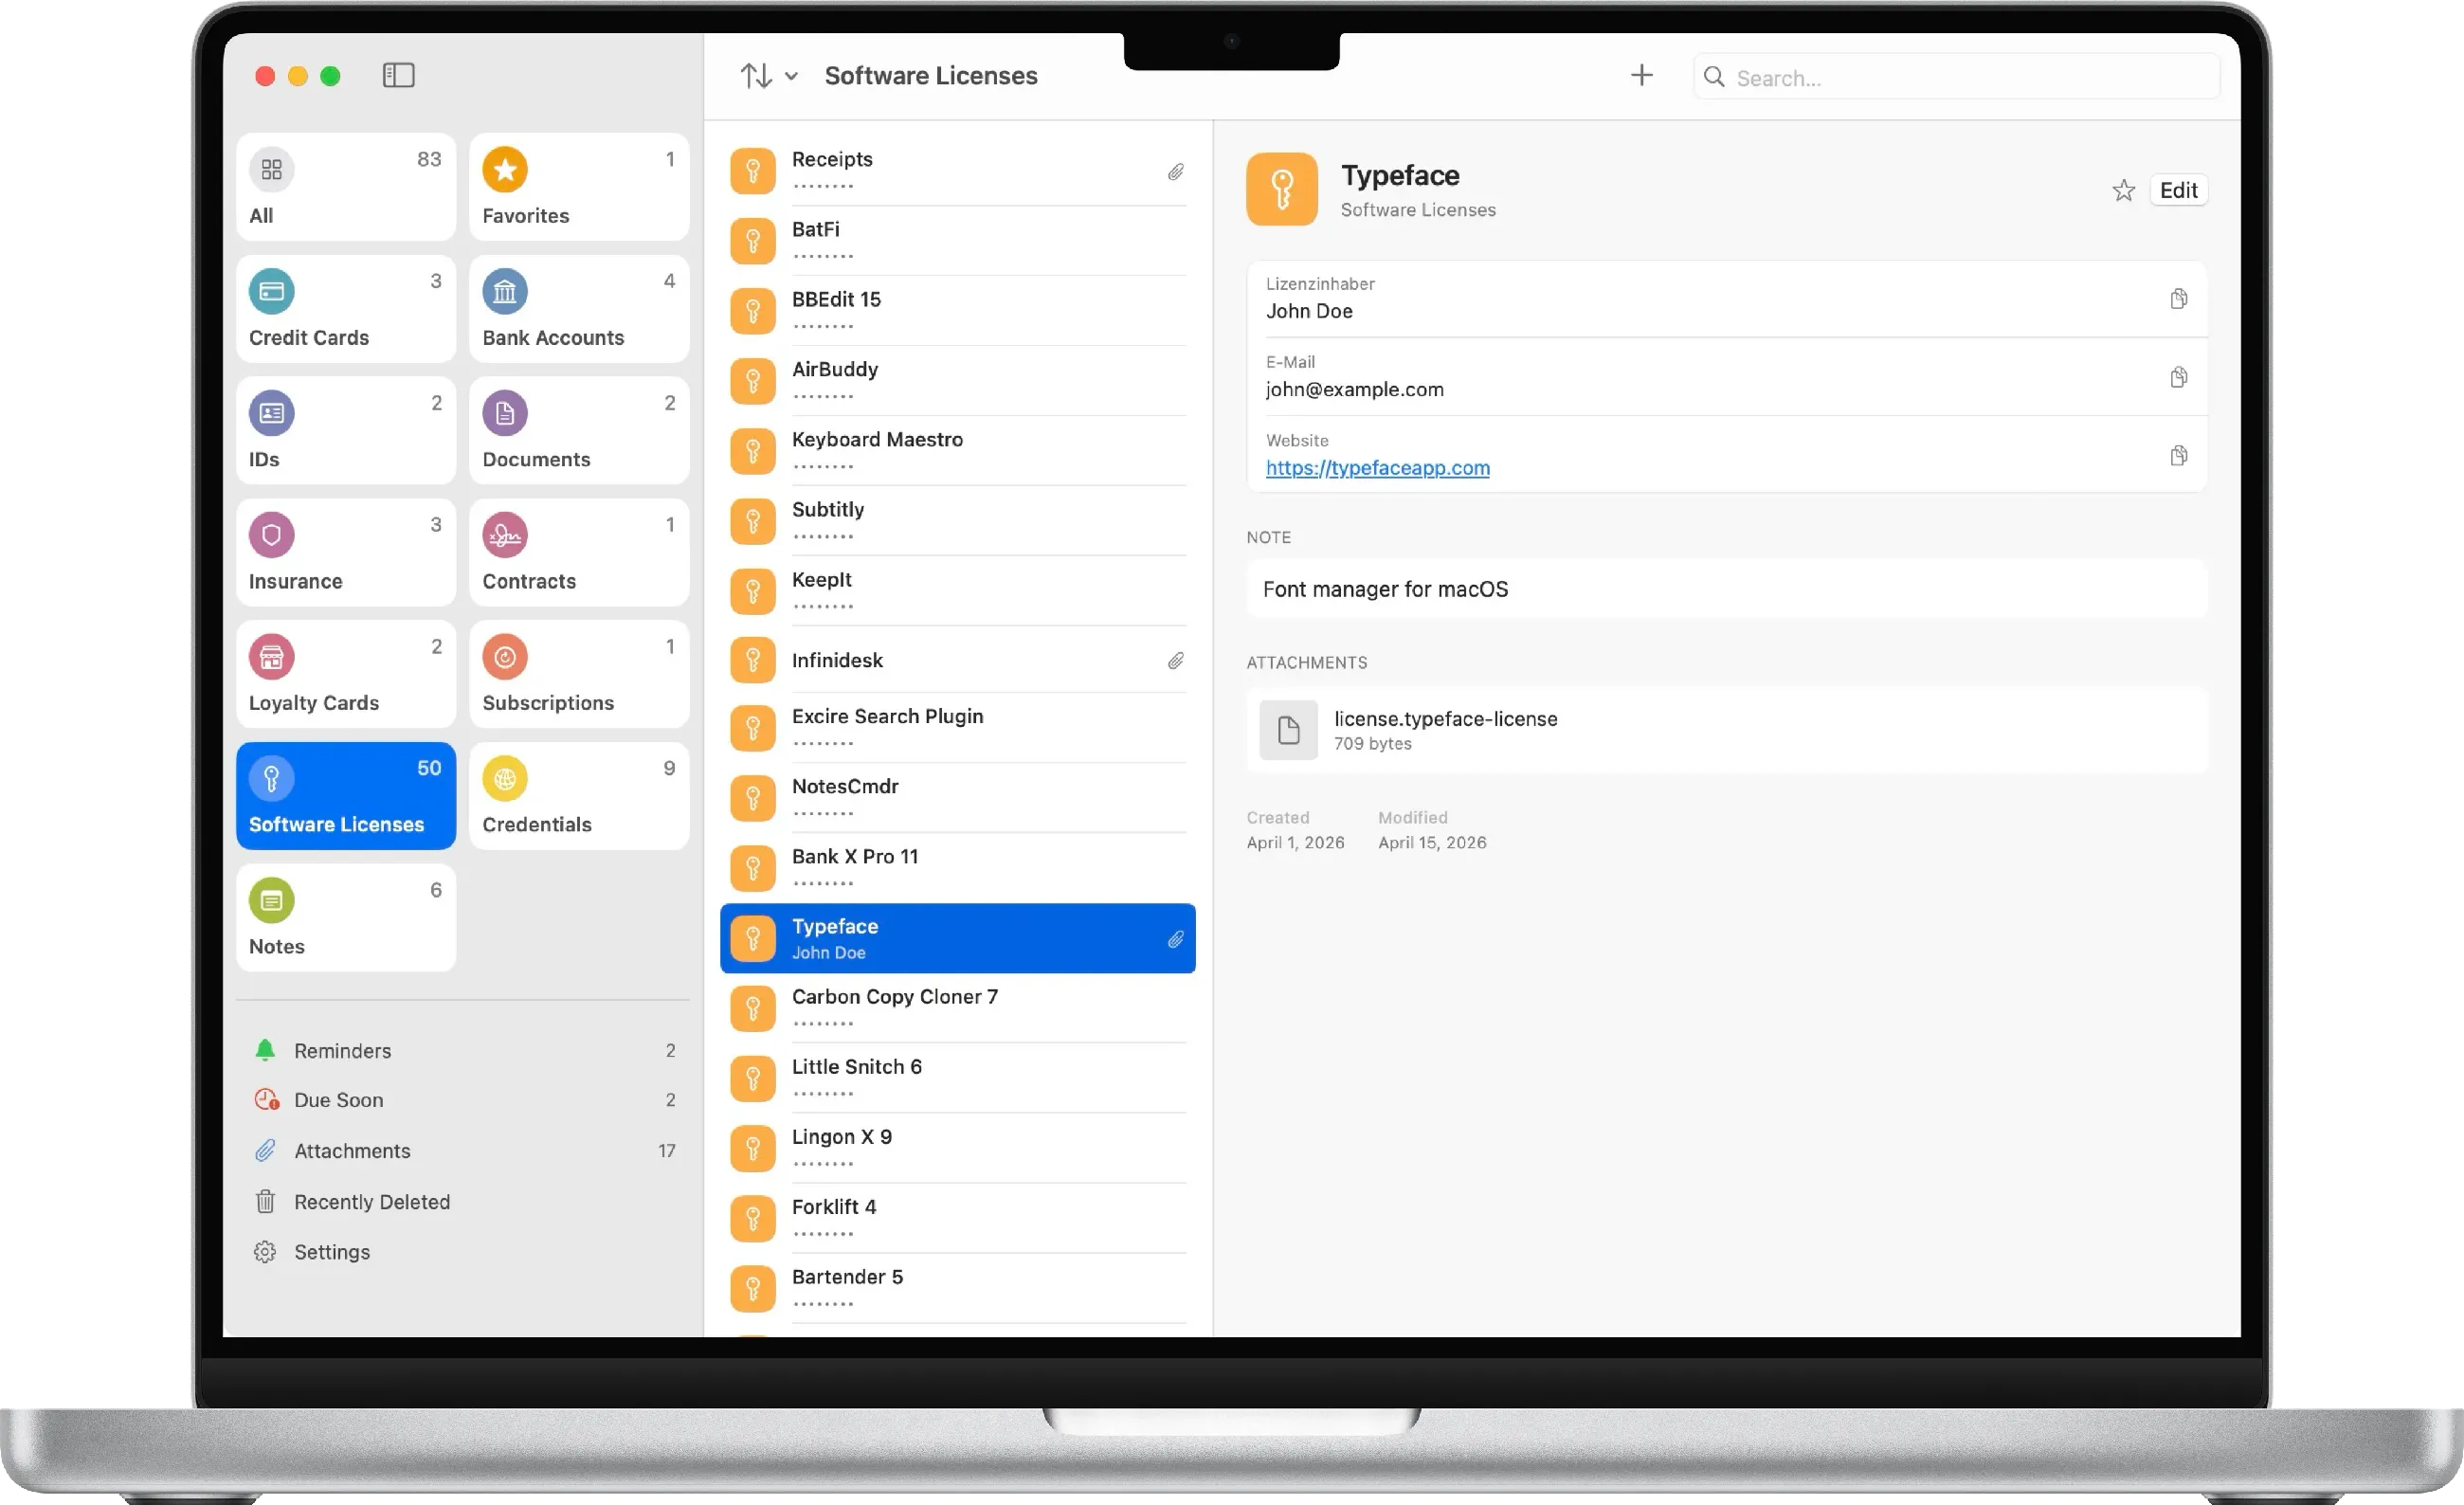The width and height of the screenshot is (2464, 1505).
Task: Click into the Search field
Action: [1956, 77]
